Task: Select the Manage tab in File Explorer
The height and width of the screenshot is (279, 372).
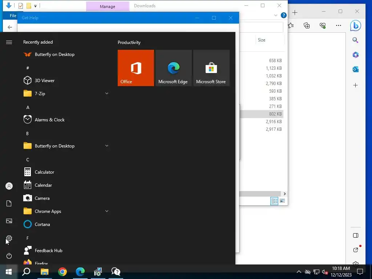Action: (108, 7)
